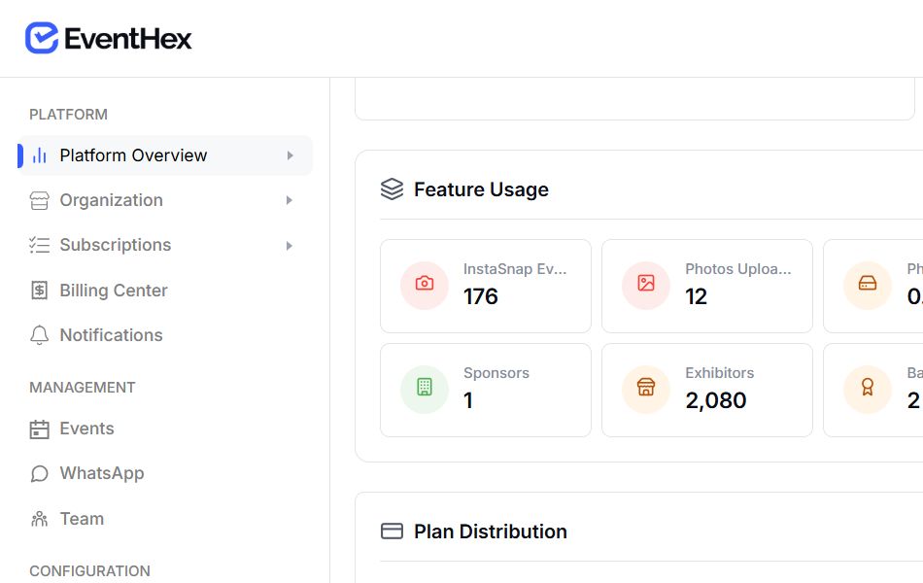Screen dimensions: 923x583
Task: Click the Photos Uploaded image icon
Action: (x=646, y=284)
